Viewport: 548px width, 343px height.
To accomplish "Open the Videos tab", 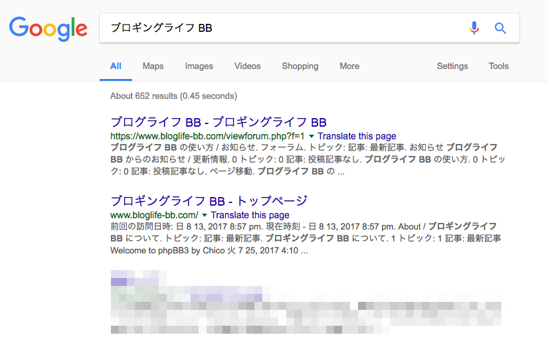I will (x=248, y=66).
